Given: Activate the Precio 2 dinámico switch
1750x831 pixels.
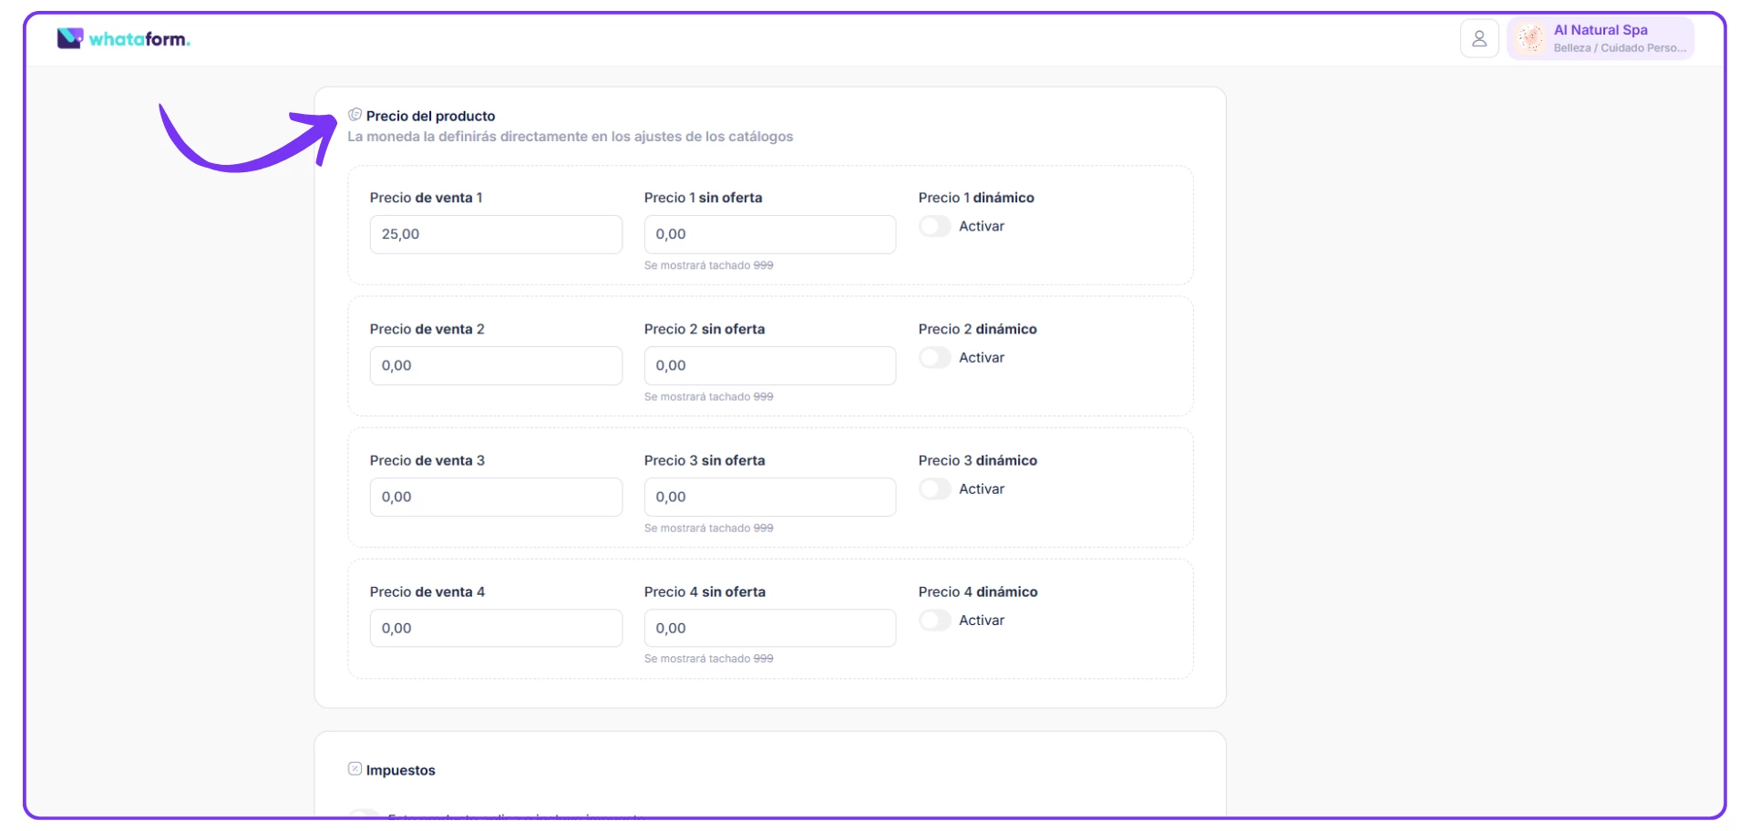Looking at the screenshot, I should 934,357.
